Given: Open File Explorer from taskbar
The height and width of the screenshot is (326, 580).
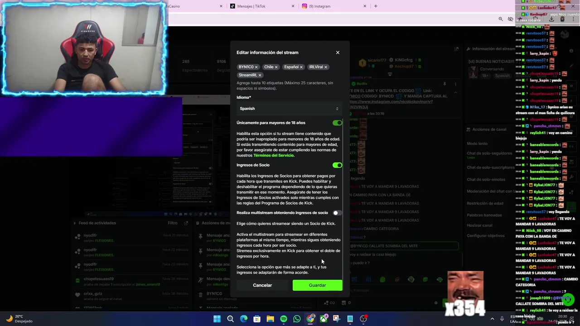Looking at the screenshot, I should pos(271,319).
